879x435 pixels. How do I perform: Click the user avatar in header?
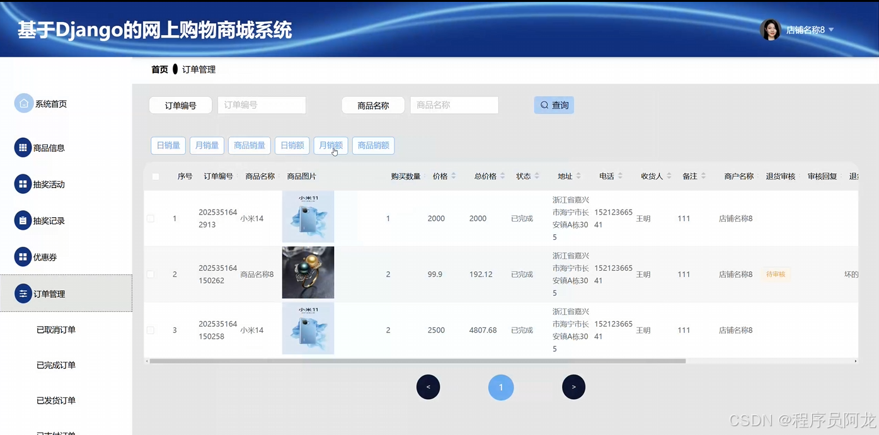click(771, 30)
